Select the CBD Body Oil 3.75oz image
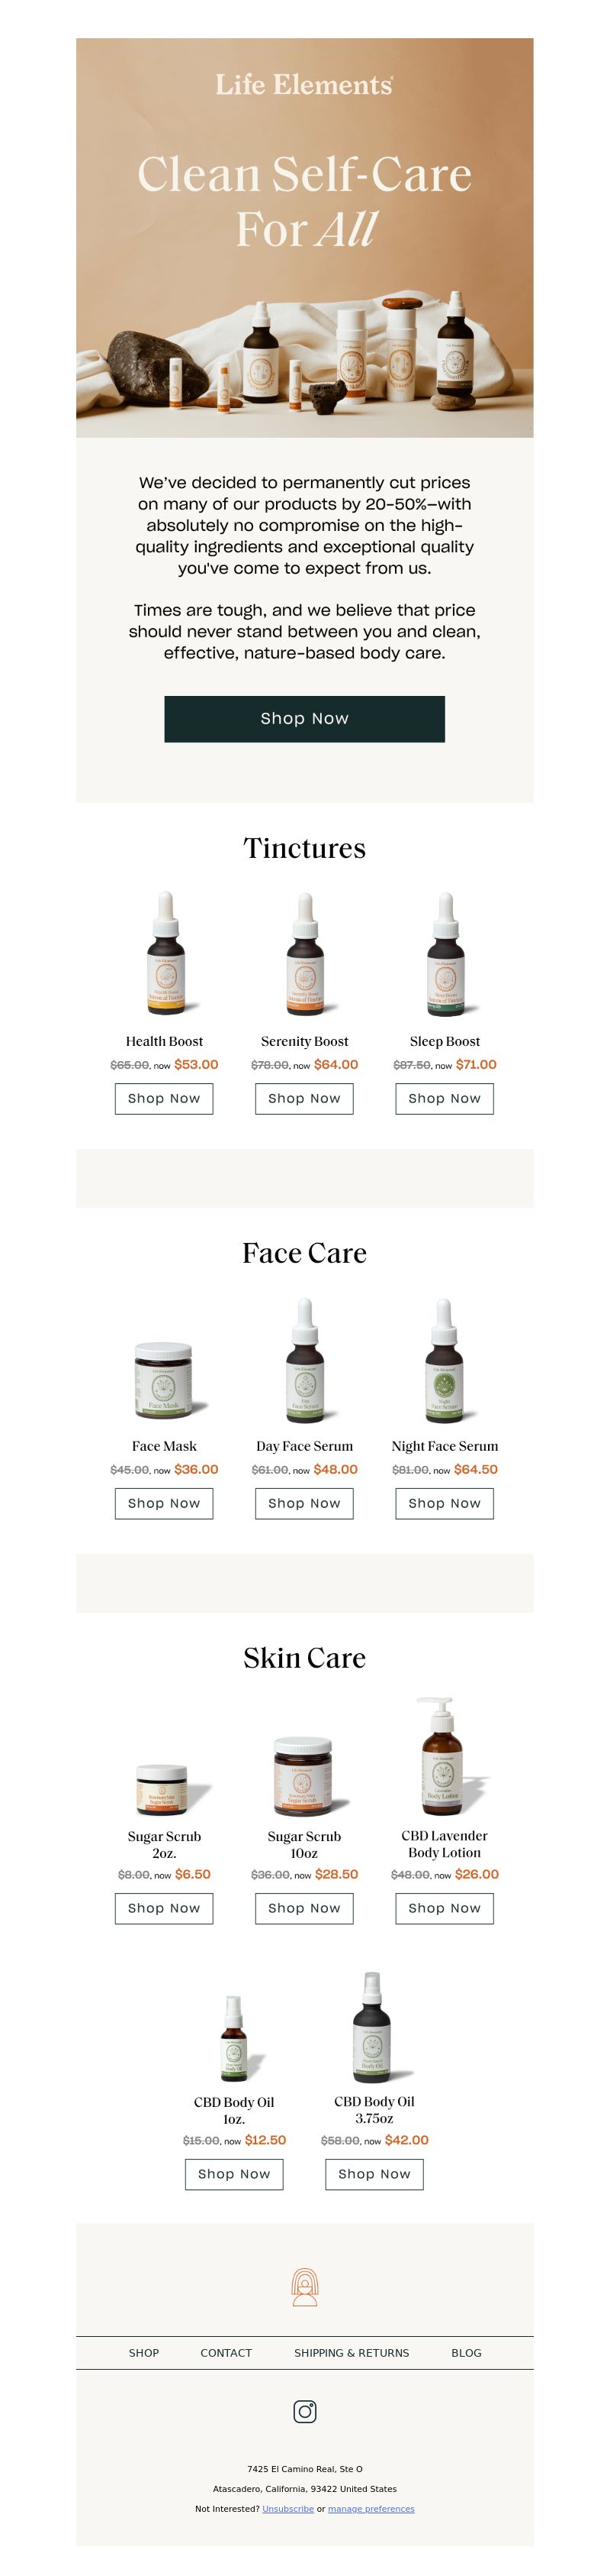Image resolution: width=610 pixels, height=2576 pixels. [x=374, y=2026]
